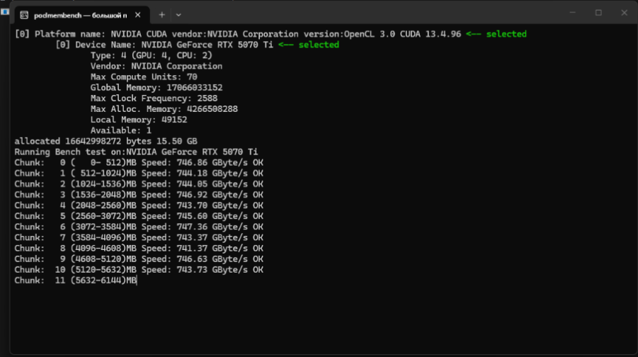Open the terminal profiles dropdown arrow
638x357 pixels.
pyautogui.click(x=178, y=15)
